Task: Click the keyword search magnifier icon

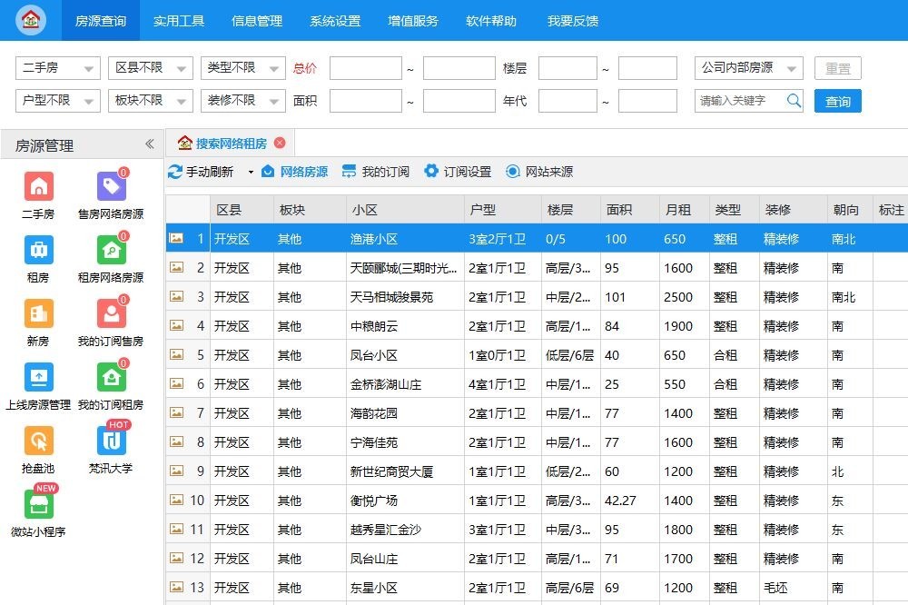Action: [794, 101]
